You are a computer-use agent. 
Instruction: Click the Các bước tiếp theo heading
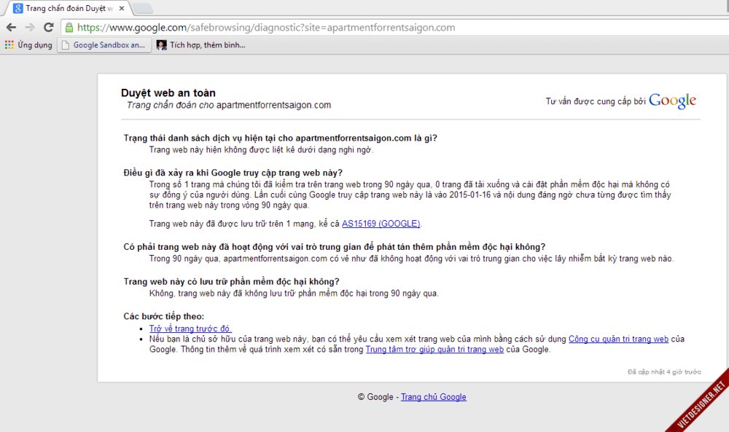click(163, 316)
